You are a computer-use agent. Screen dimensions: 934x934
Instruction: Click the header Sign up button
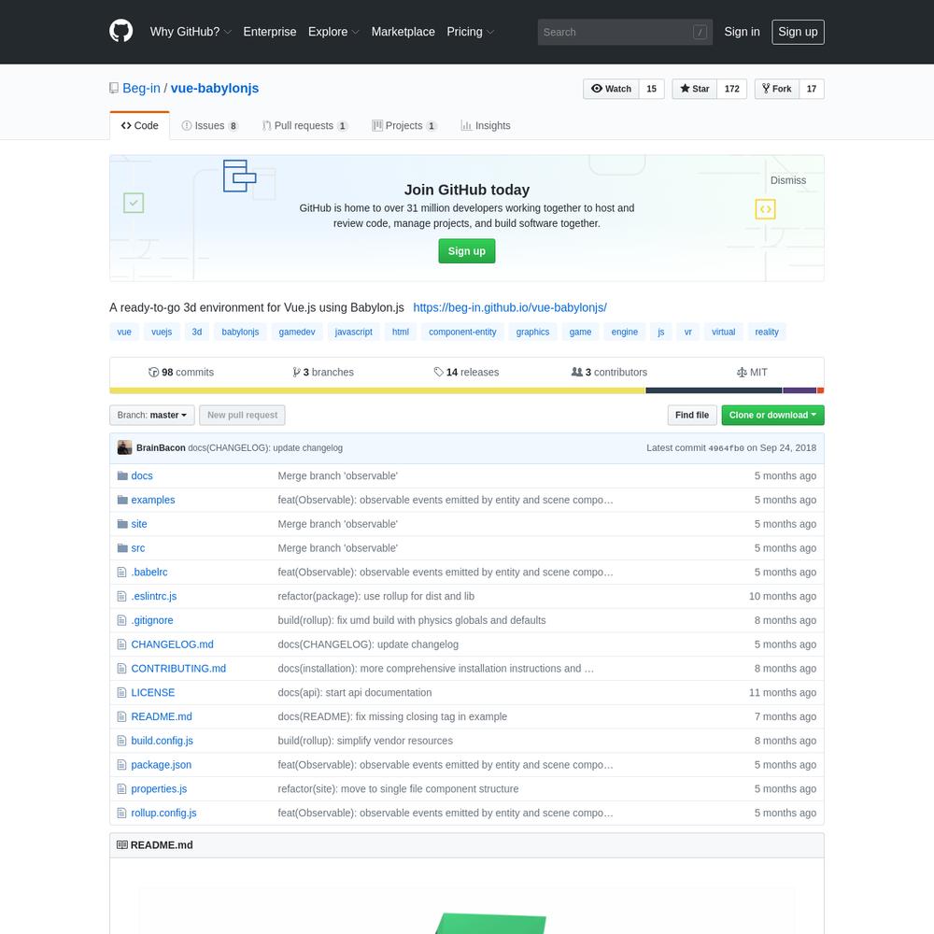pyautogui.click(x=798, y=32)
